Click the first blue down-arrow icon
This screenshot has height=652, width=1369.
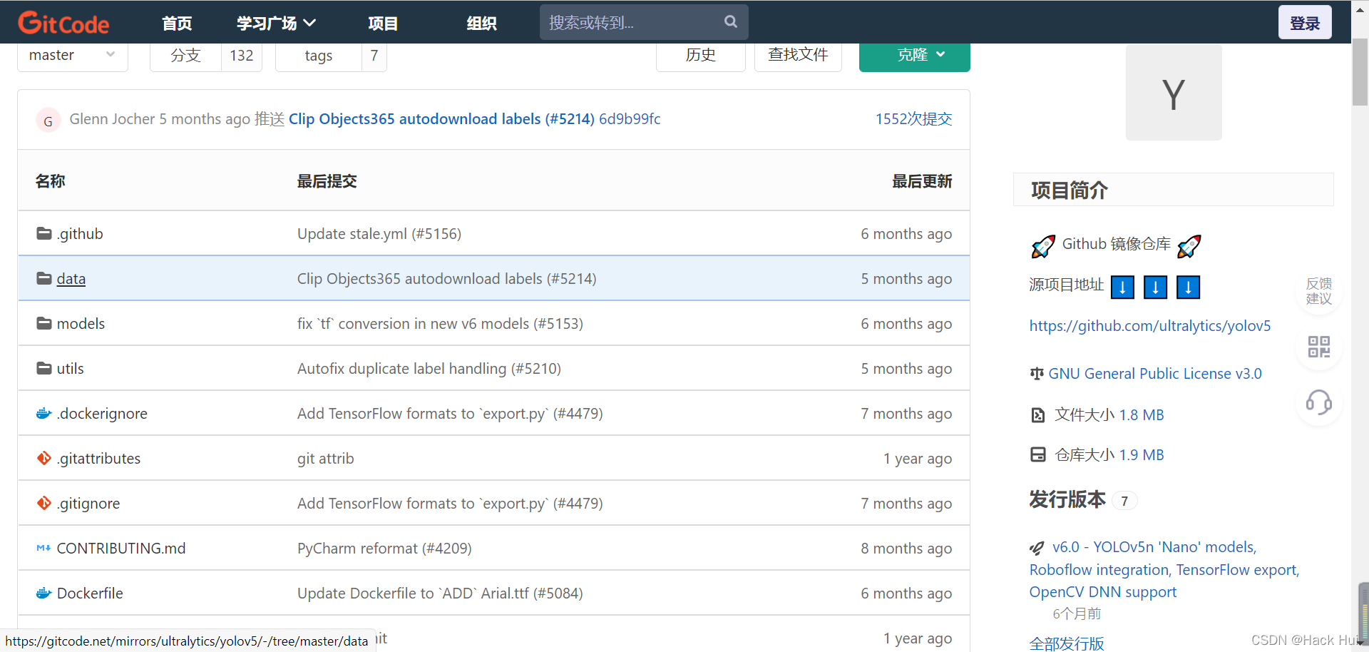point(1122,287)
